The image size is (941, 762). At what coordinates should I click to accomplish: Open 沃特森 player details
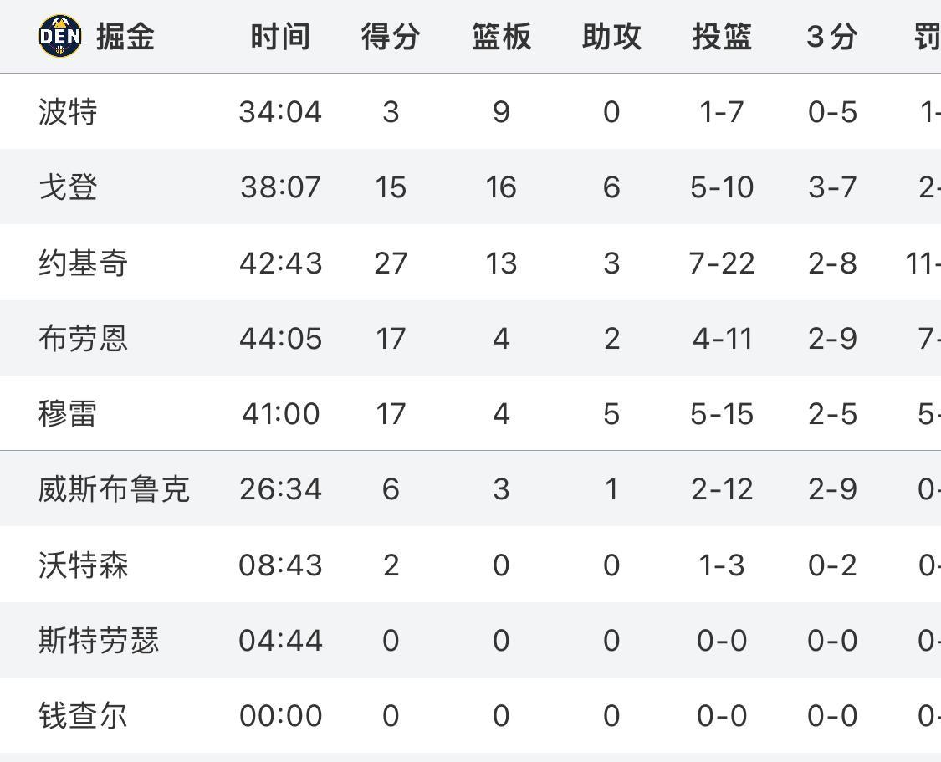83,565
